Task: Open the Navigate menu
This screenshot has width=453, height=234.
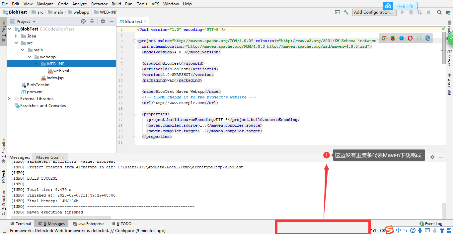Action: 45,4
